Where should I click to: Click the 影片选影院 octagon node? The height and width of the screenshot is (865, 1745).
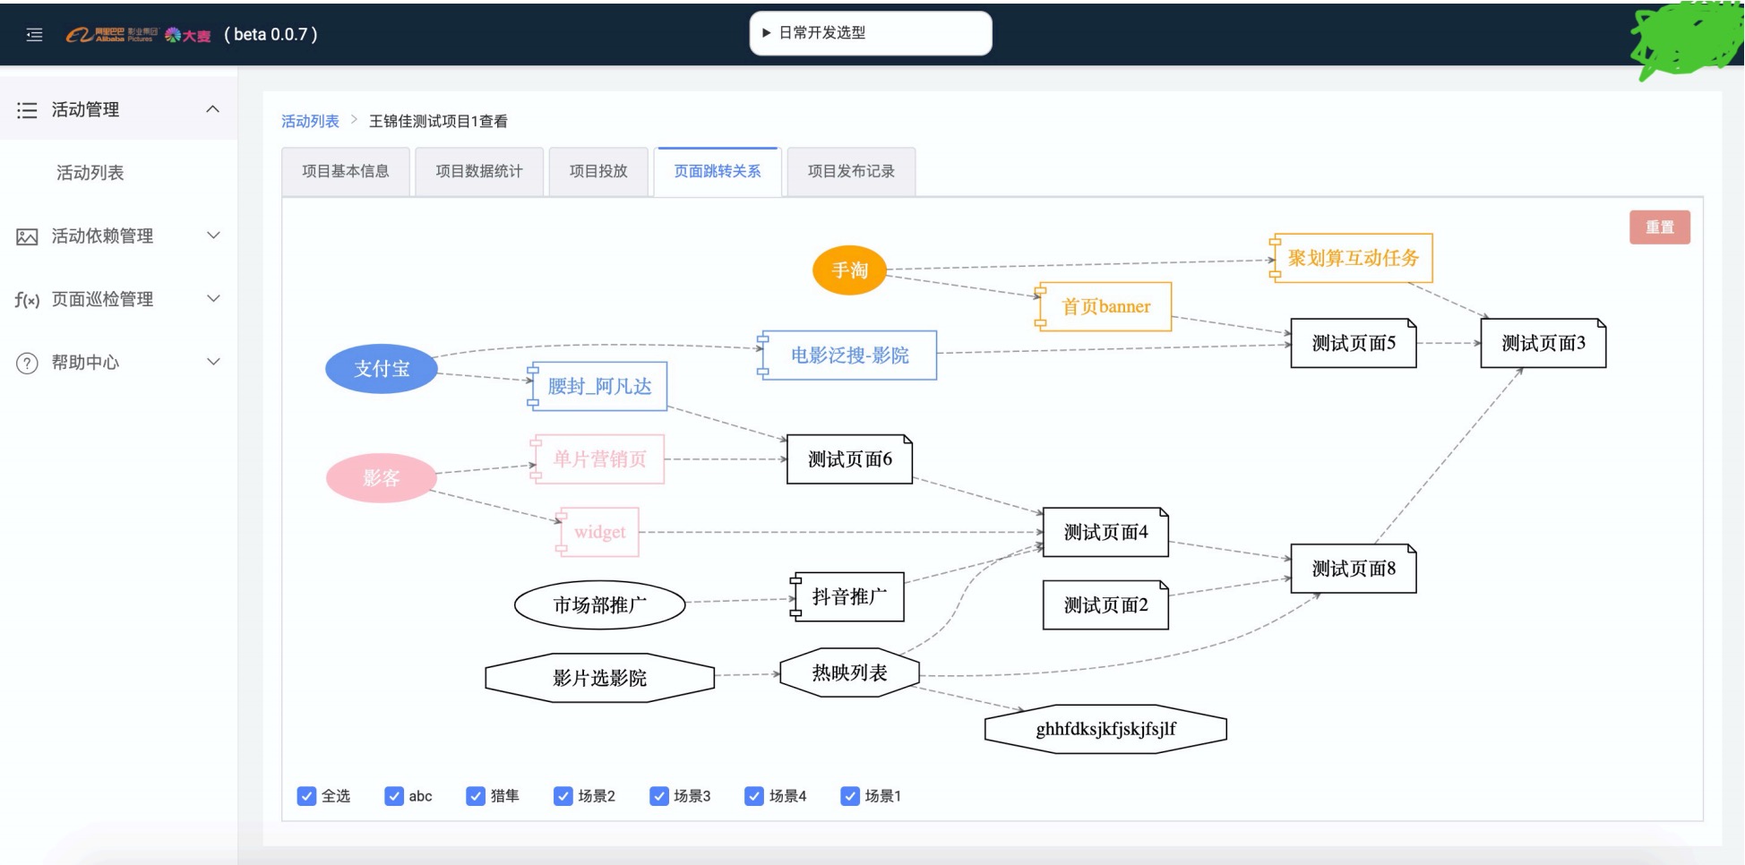pyautogui.click(x=599, y=678)
